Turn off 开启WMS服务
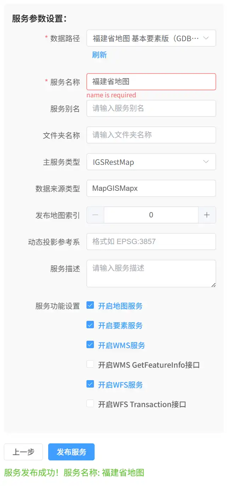The image size is (231, 486). pos(90,345)
